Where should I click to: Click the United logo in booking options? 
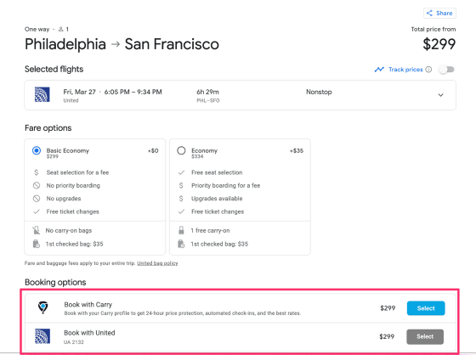[x=42, y=336]
